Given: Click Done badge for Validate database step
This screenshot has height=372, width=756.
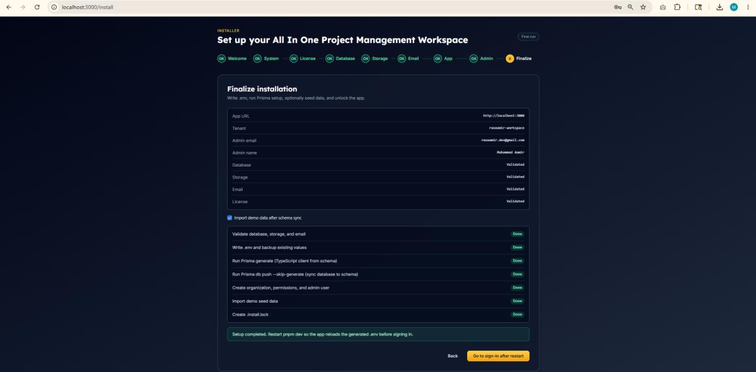Looking at the screenshot, I should pos(517,234).
